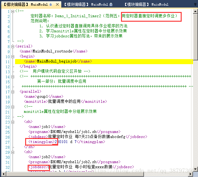Collapse the sh node at line 29

click(13, 152)
